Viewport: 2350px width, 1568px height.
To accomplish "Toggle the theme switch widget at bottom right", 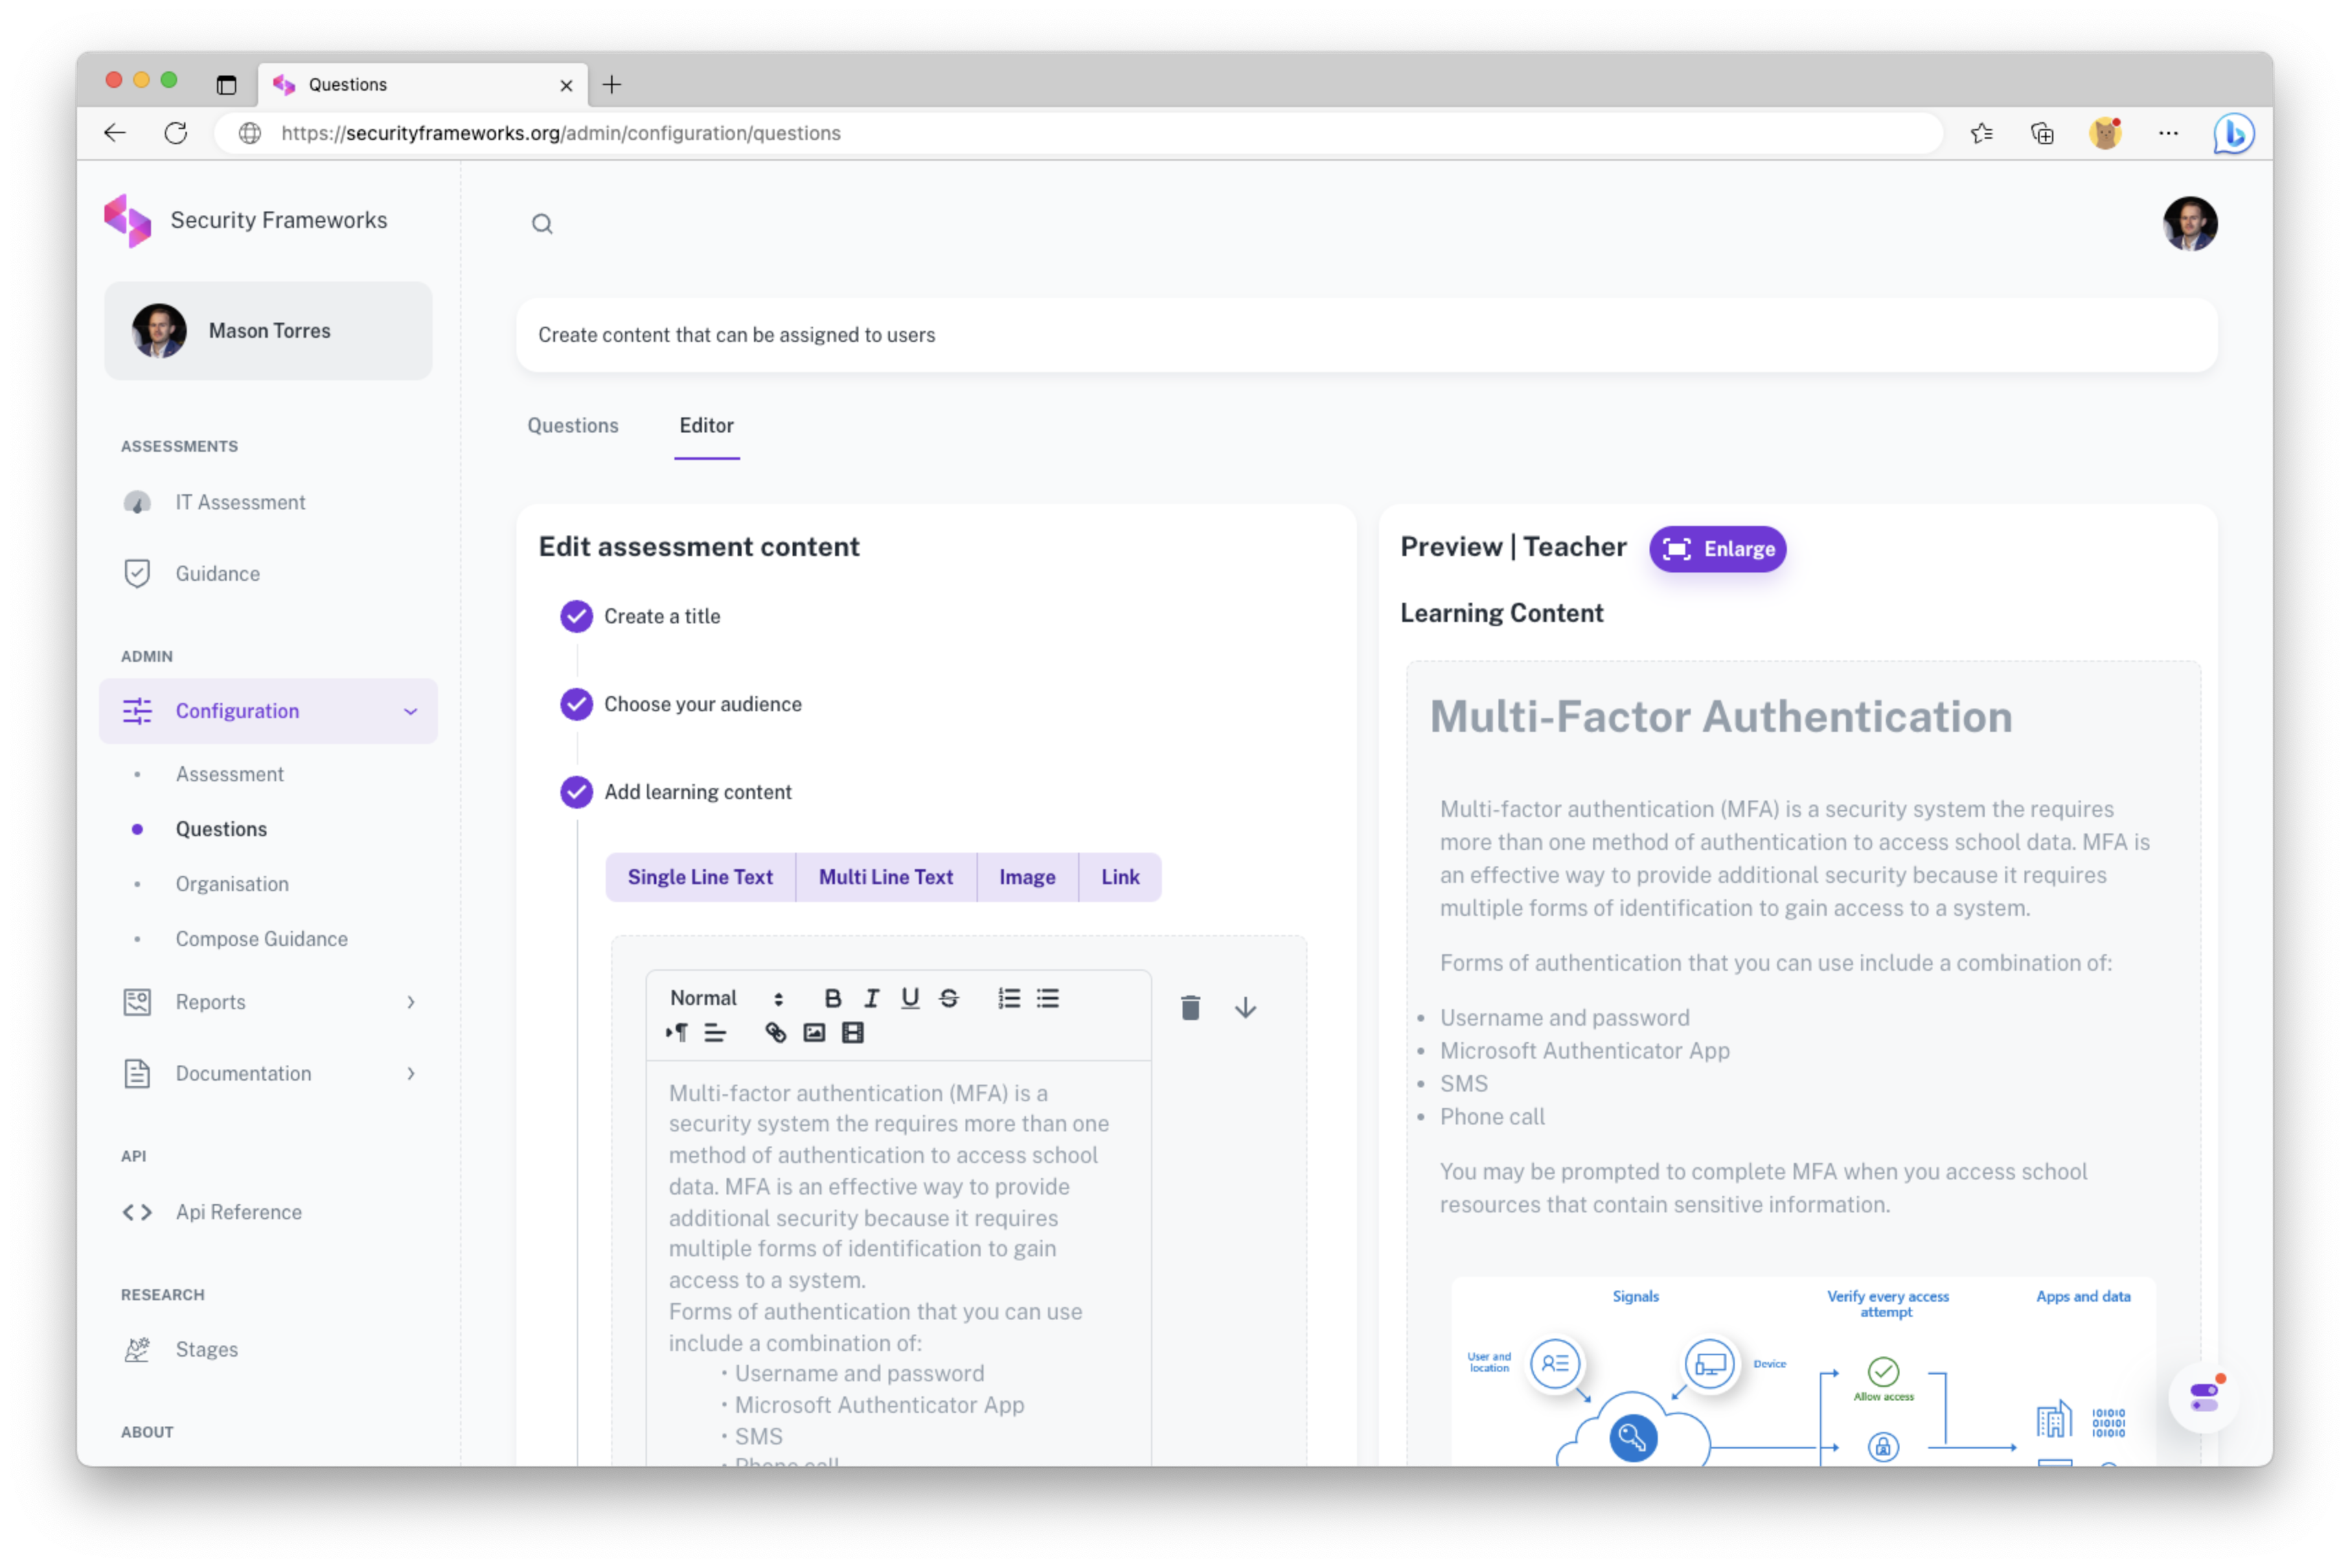I will (2204, 1397).
